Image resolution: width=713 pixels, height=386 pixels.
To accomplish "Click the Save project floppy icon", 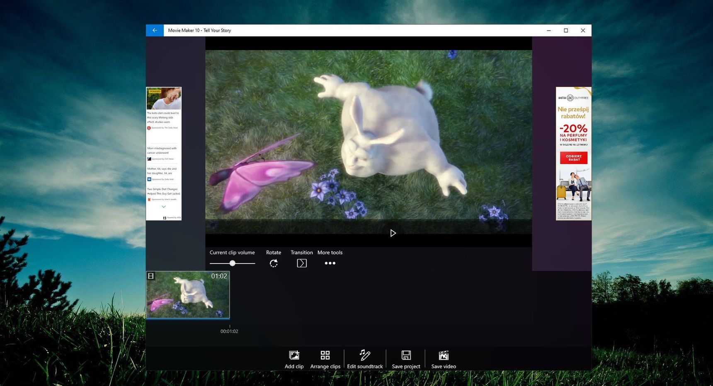I will click(406, 355).
